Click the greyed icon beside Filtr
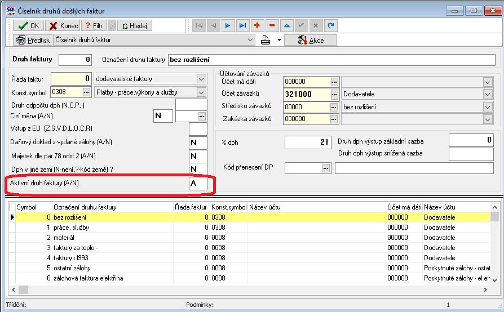This screenshot has width=504, height=312. (113, 26)
